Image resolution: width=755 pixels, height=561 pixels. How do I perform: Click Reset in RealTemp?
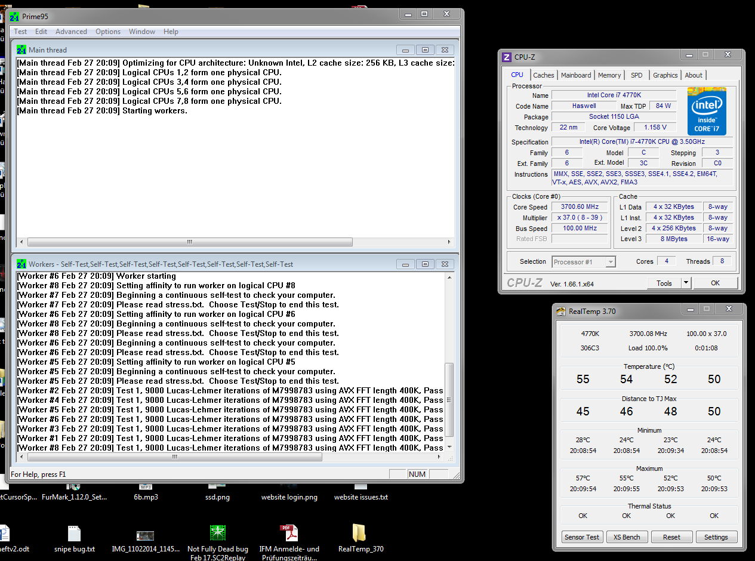671,537
